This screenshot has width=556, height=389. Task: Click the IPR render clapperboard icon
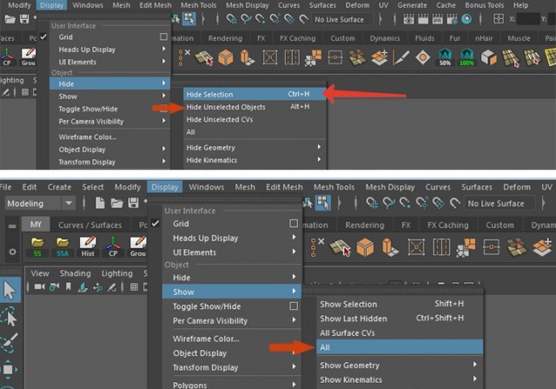tap(437, 19)
